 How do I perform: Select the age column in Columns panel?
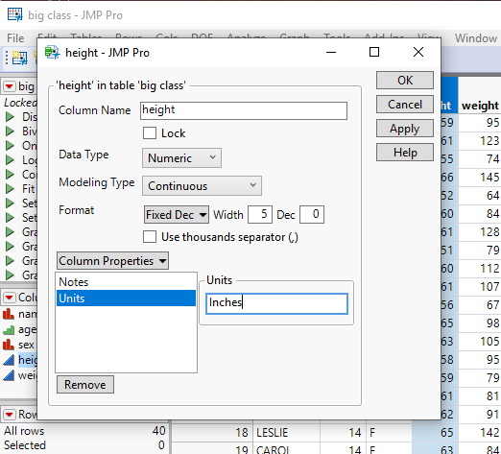point(27,329)
